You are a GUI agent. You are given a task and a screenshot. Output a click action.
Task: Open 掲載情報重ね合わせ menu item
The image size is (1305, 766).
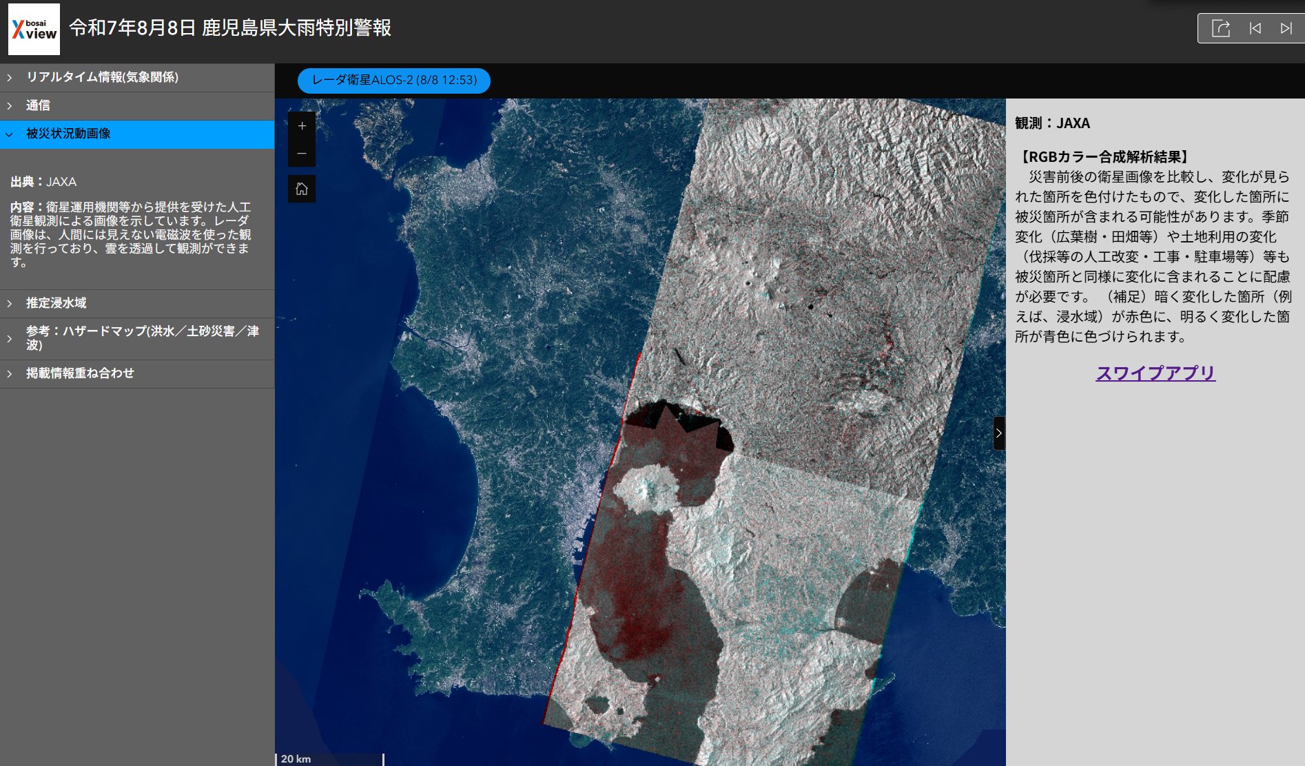[x=137, y=374]
